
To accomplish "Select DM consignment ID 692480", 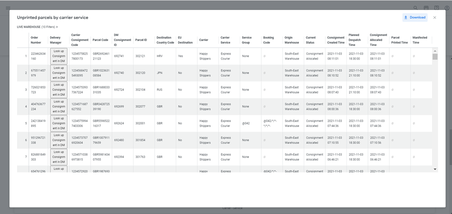I will click(x=123, y=140).
